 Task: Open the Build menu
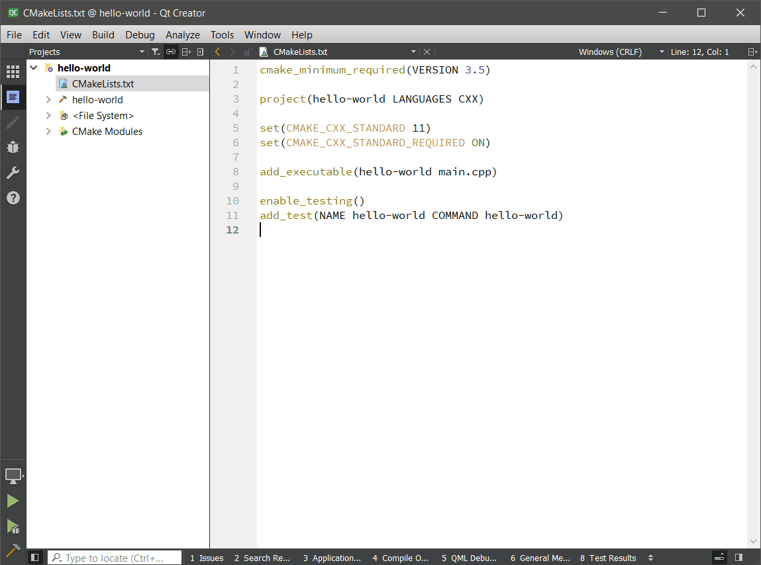103,34
